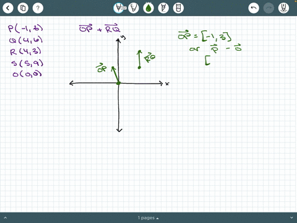This screenshot has height=223, width=297.
Task: Click the handwritten 'P(-1,3)' point
Action: (x=25, y=28)
